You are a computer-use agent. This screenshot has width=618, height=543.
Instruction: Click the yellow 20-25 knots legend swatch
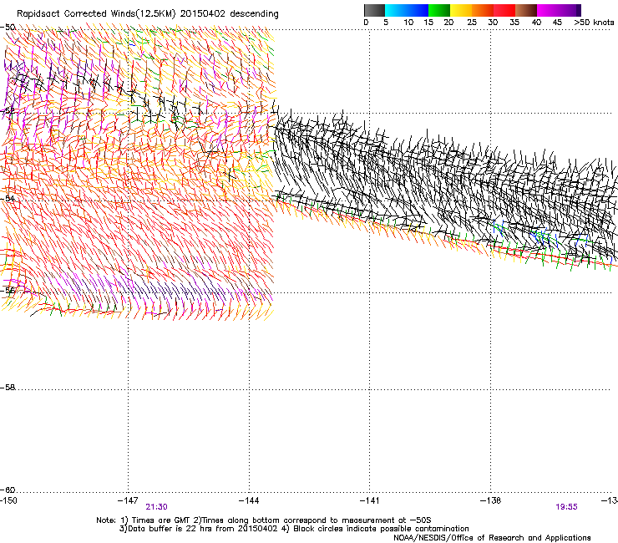pos(461,10)
